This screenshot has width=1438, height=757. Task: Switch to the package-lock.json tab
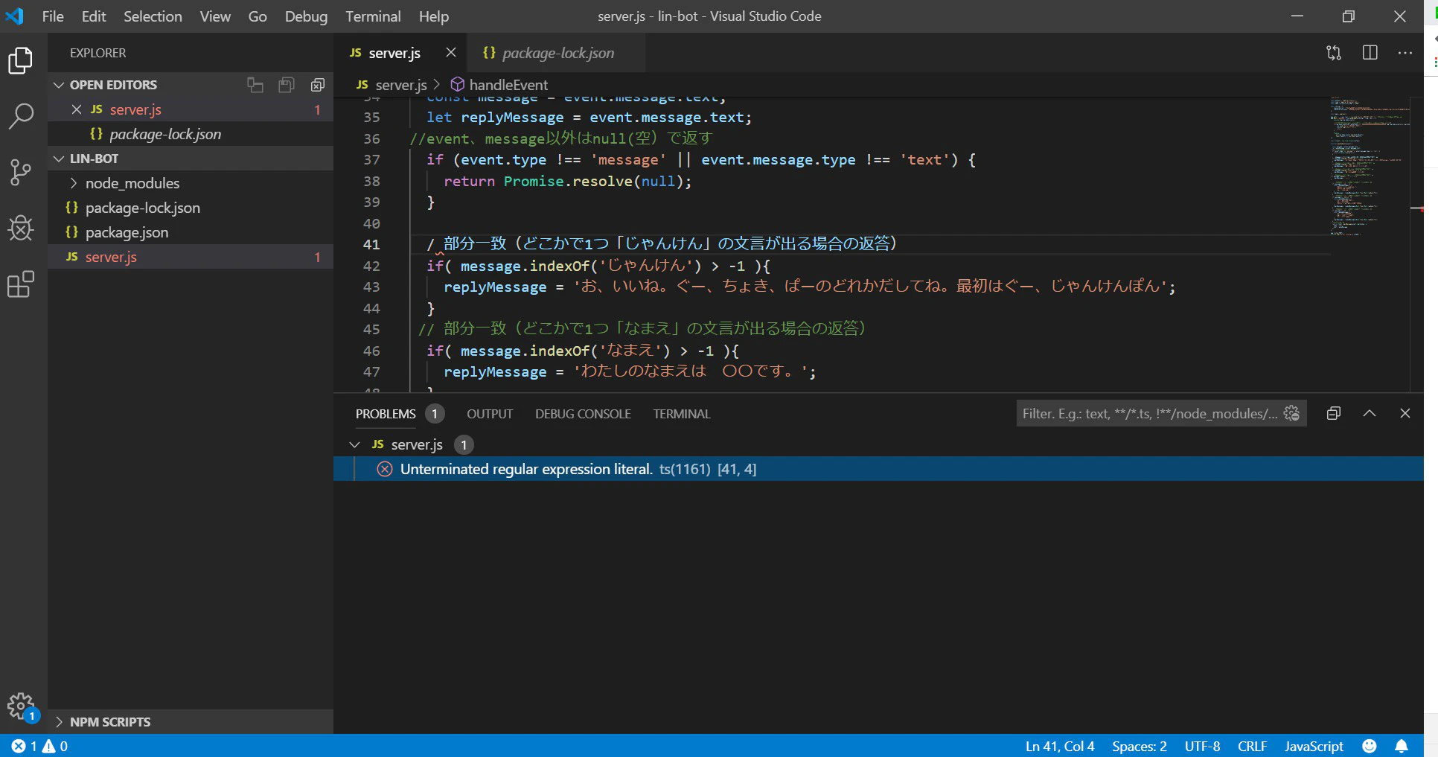click(x=557, y=53)
